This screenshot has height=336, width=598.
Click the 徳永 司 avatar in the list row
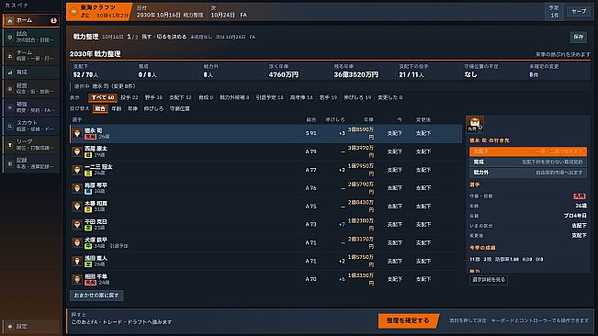(77, 133)
